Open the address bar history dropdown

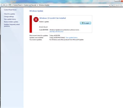click(110, 5)
